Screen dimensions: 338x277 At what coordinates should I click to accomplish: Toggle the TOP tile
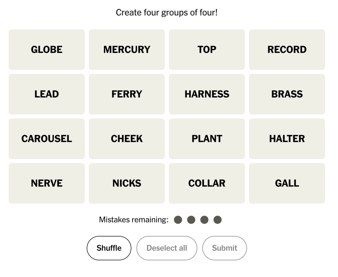[x=207, y=50]
